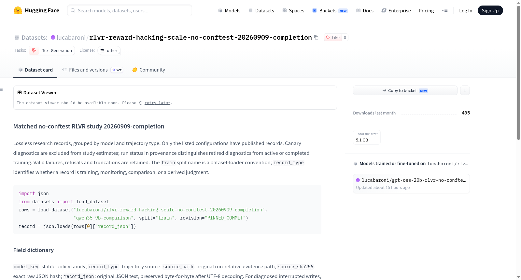Open the other license tag
The image size is (521, 280).
pyautogui.click(x=109, y=50)
